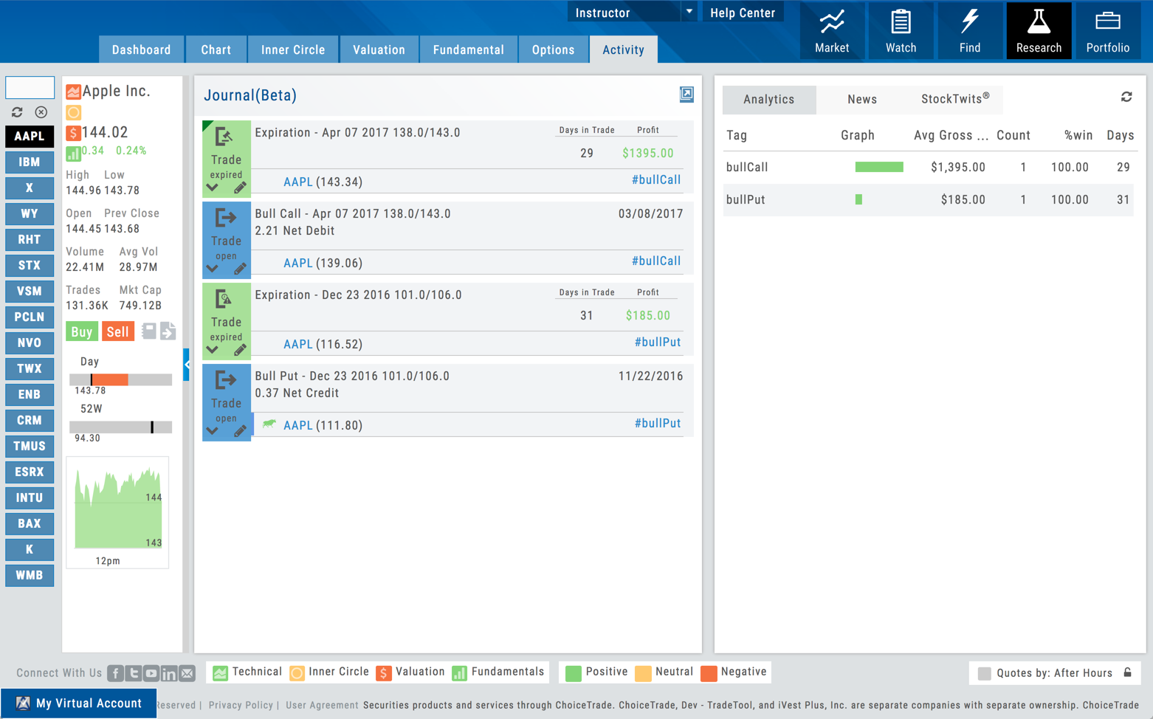Click the AAPL intraday mini chart
This screenshot has width=1153, height=719.
click(x=117, y=512)
